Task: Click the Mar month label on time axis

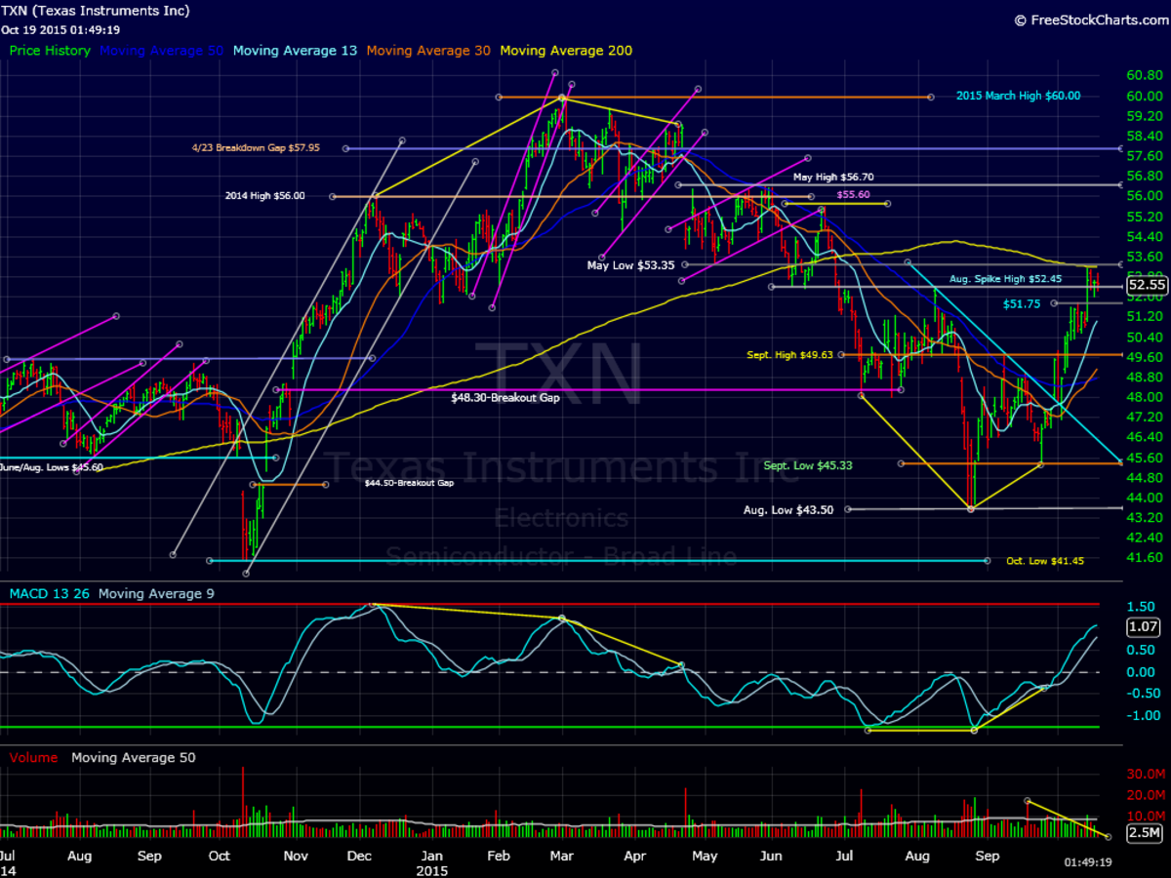Action: point(561,855)
